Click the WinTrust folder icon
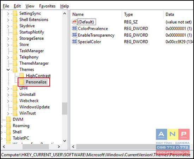This screenshot has height=159, width=194. [x=15, y=113]
